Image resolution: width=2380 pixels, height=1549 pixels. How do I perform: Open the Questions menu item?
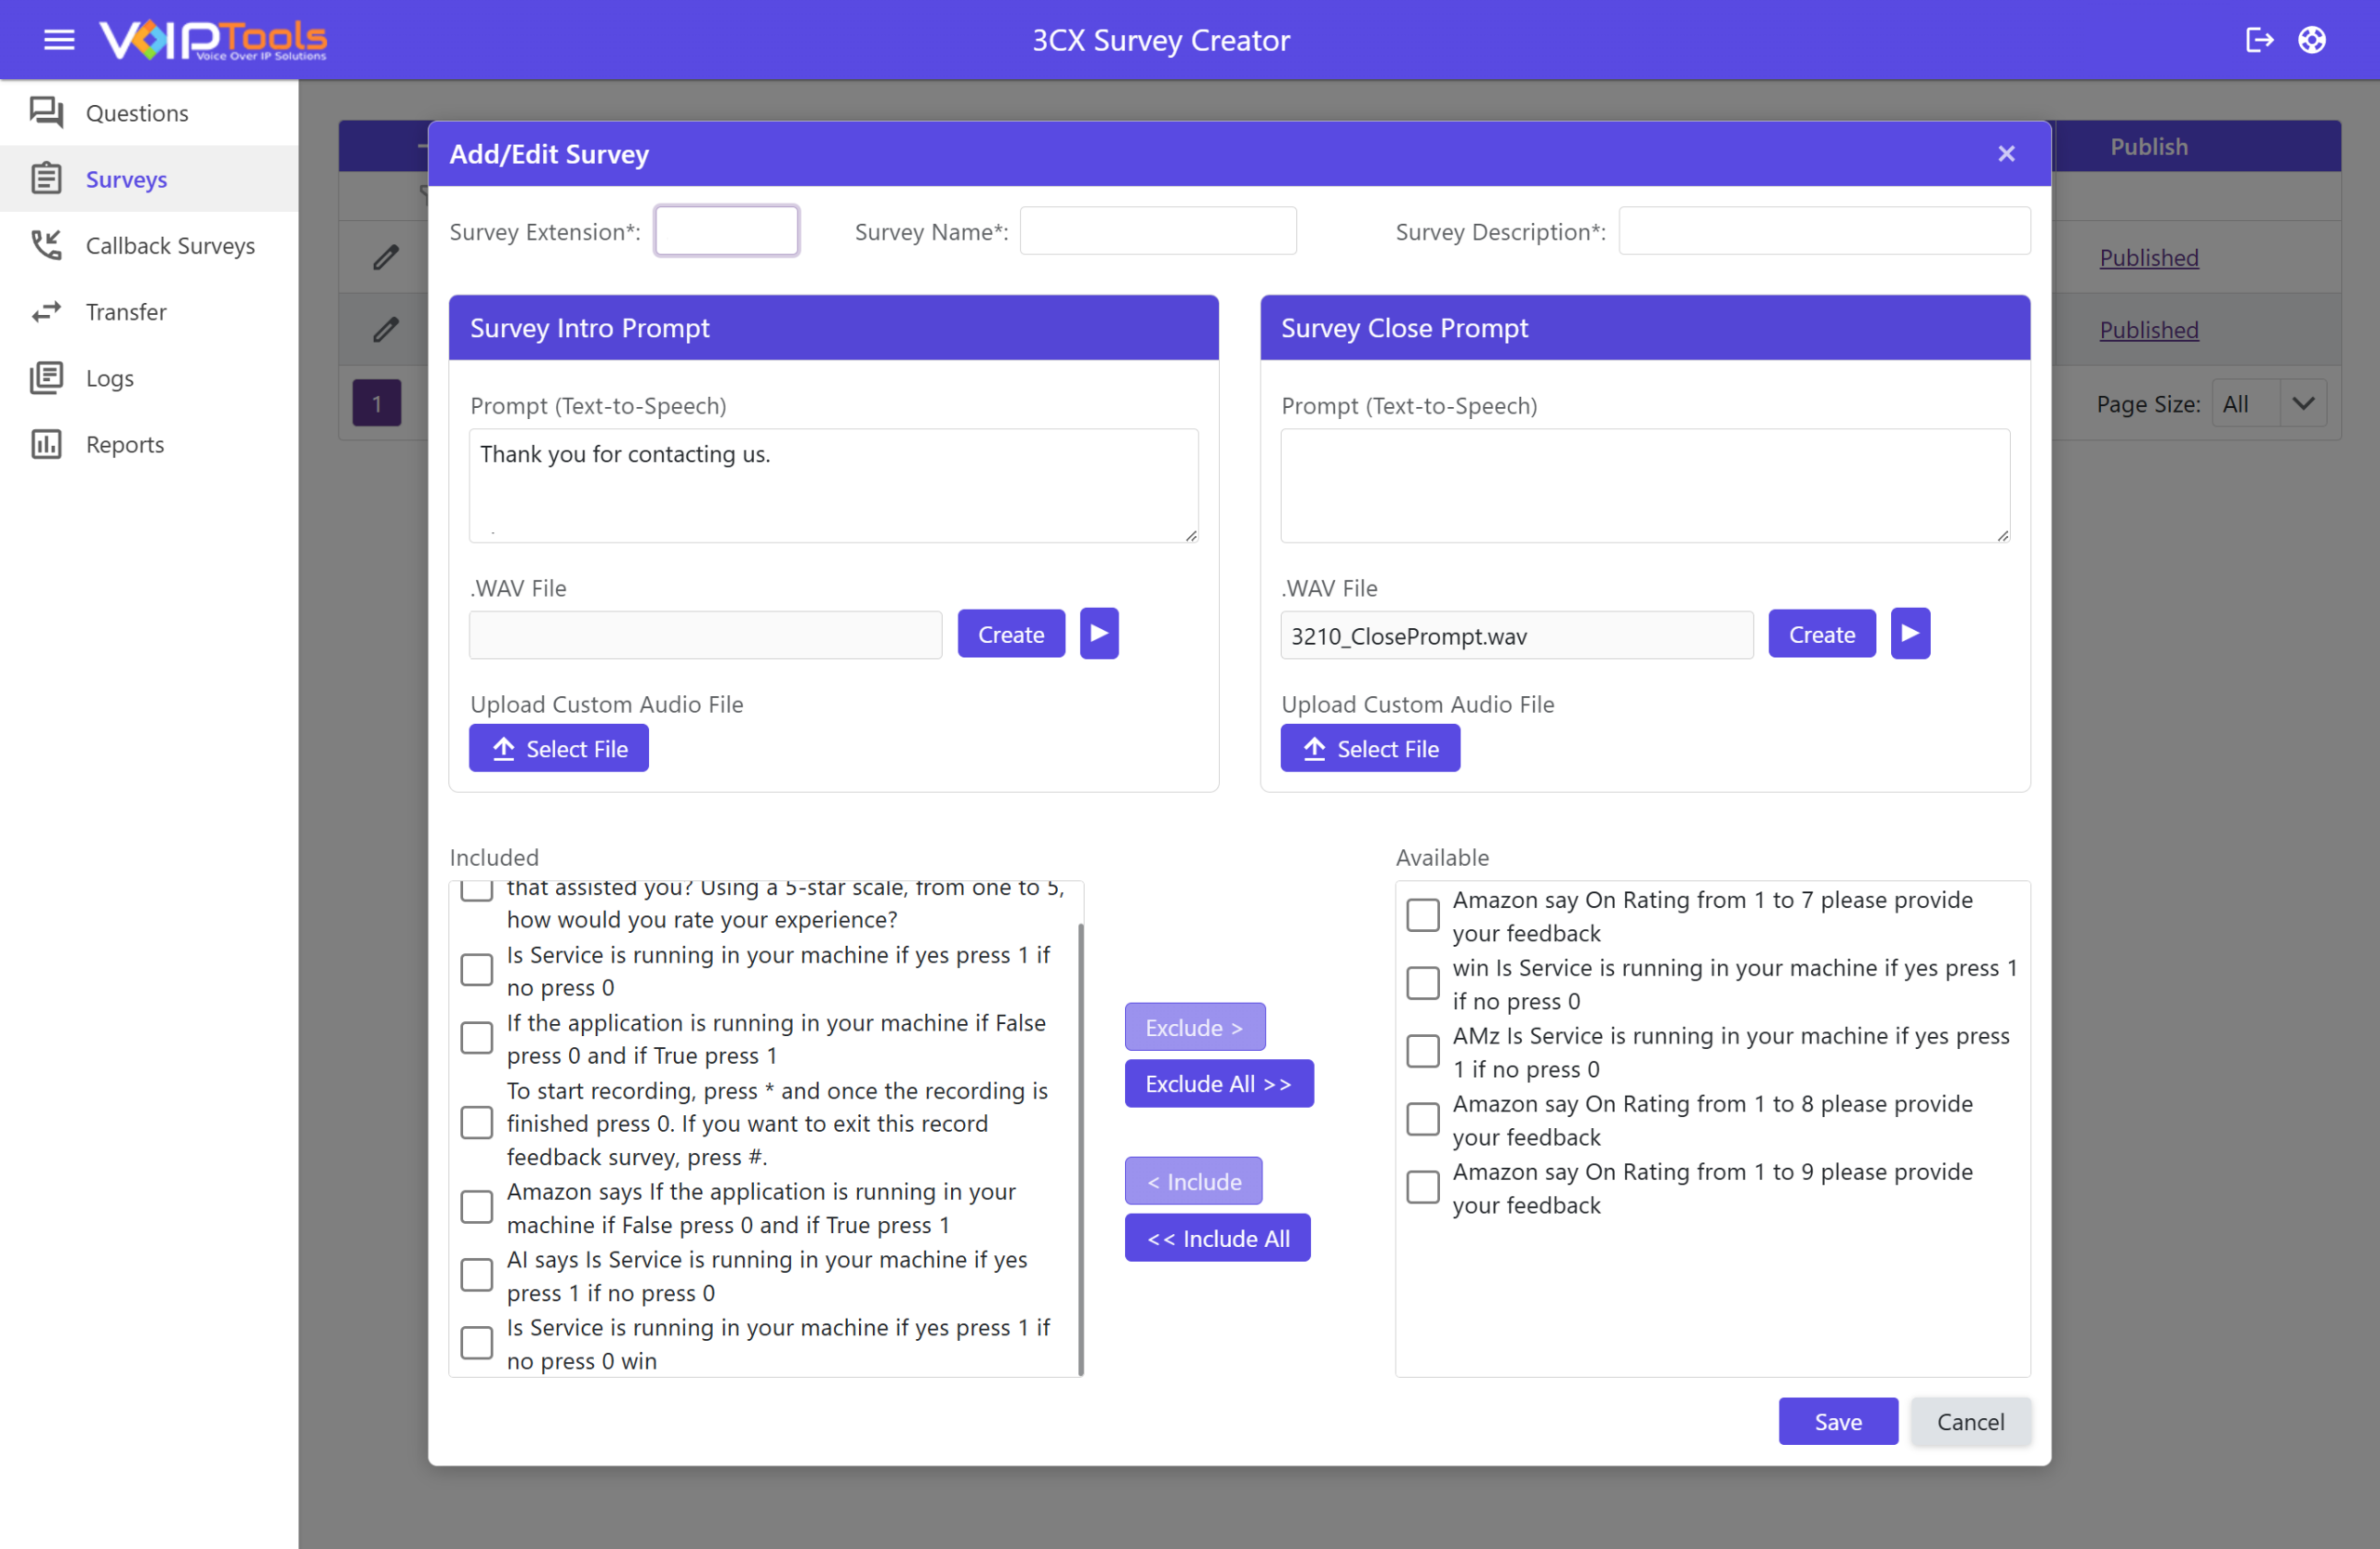coord(149,113)
